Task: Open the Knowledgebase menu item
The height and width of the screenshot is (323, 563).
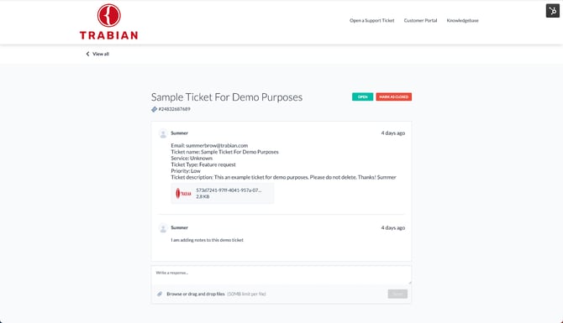Action: tap(462, 20)
